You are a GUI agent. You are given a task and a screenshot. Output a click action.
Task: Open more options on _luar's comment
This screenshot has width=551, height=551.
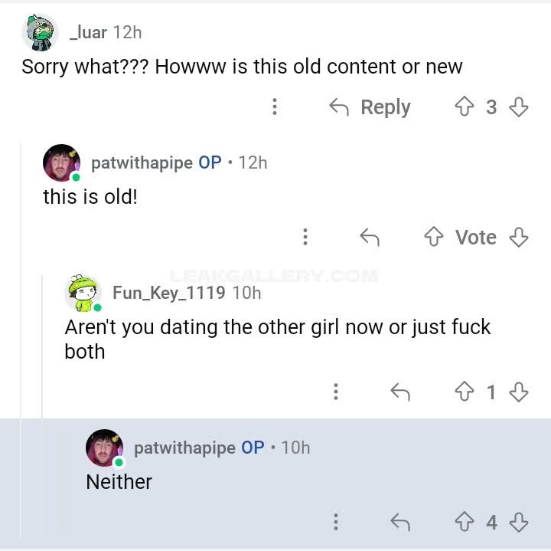coord(275,107)
